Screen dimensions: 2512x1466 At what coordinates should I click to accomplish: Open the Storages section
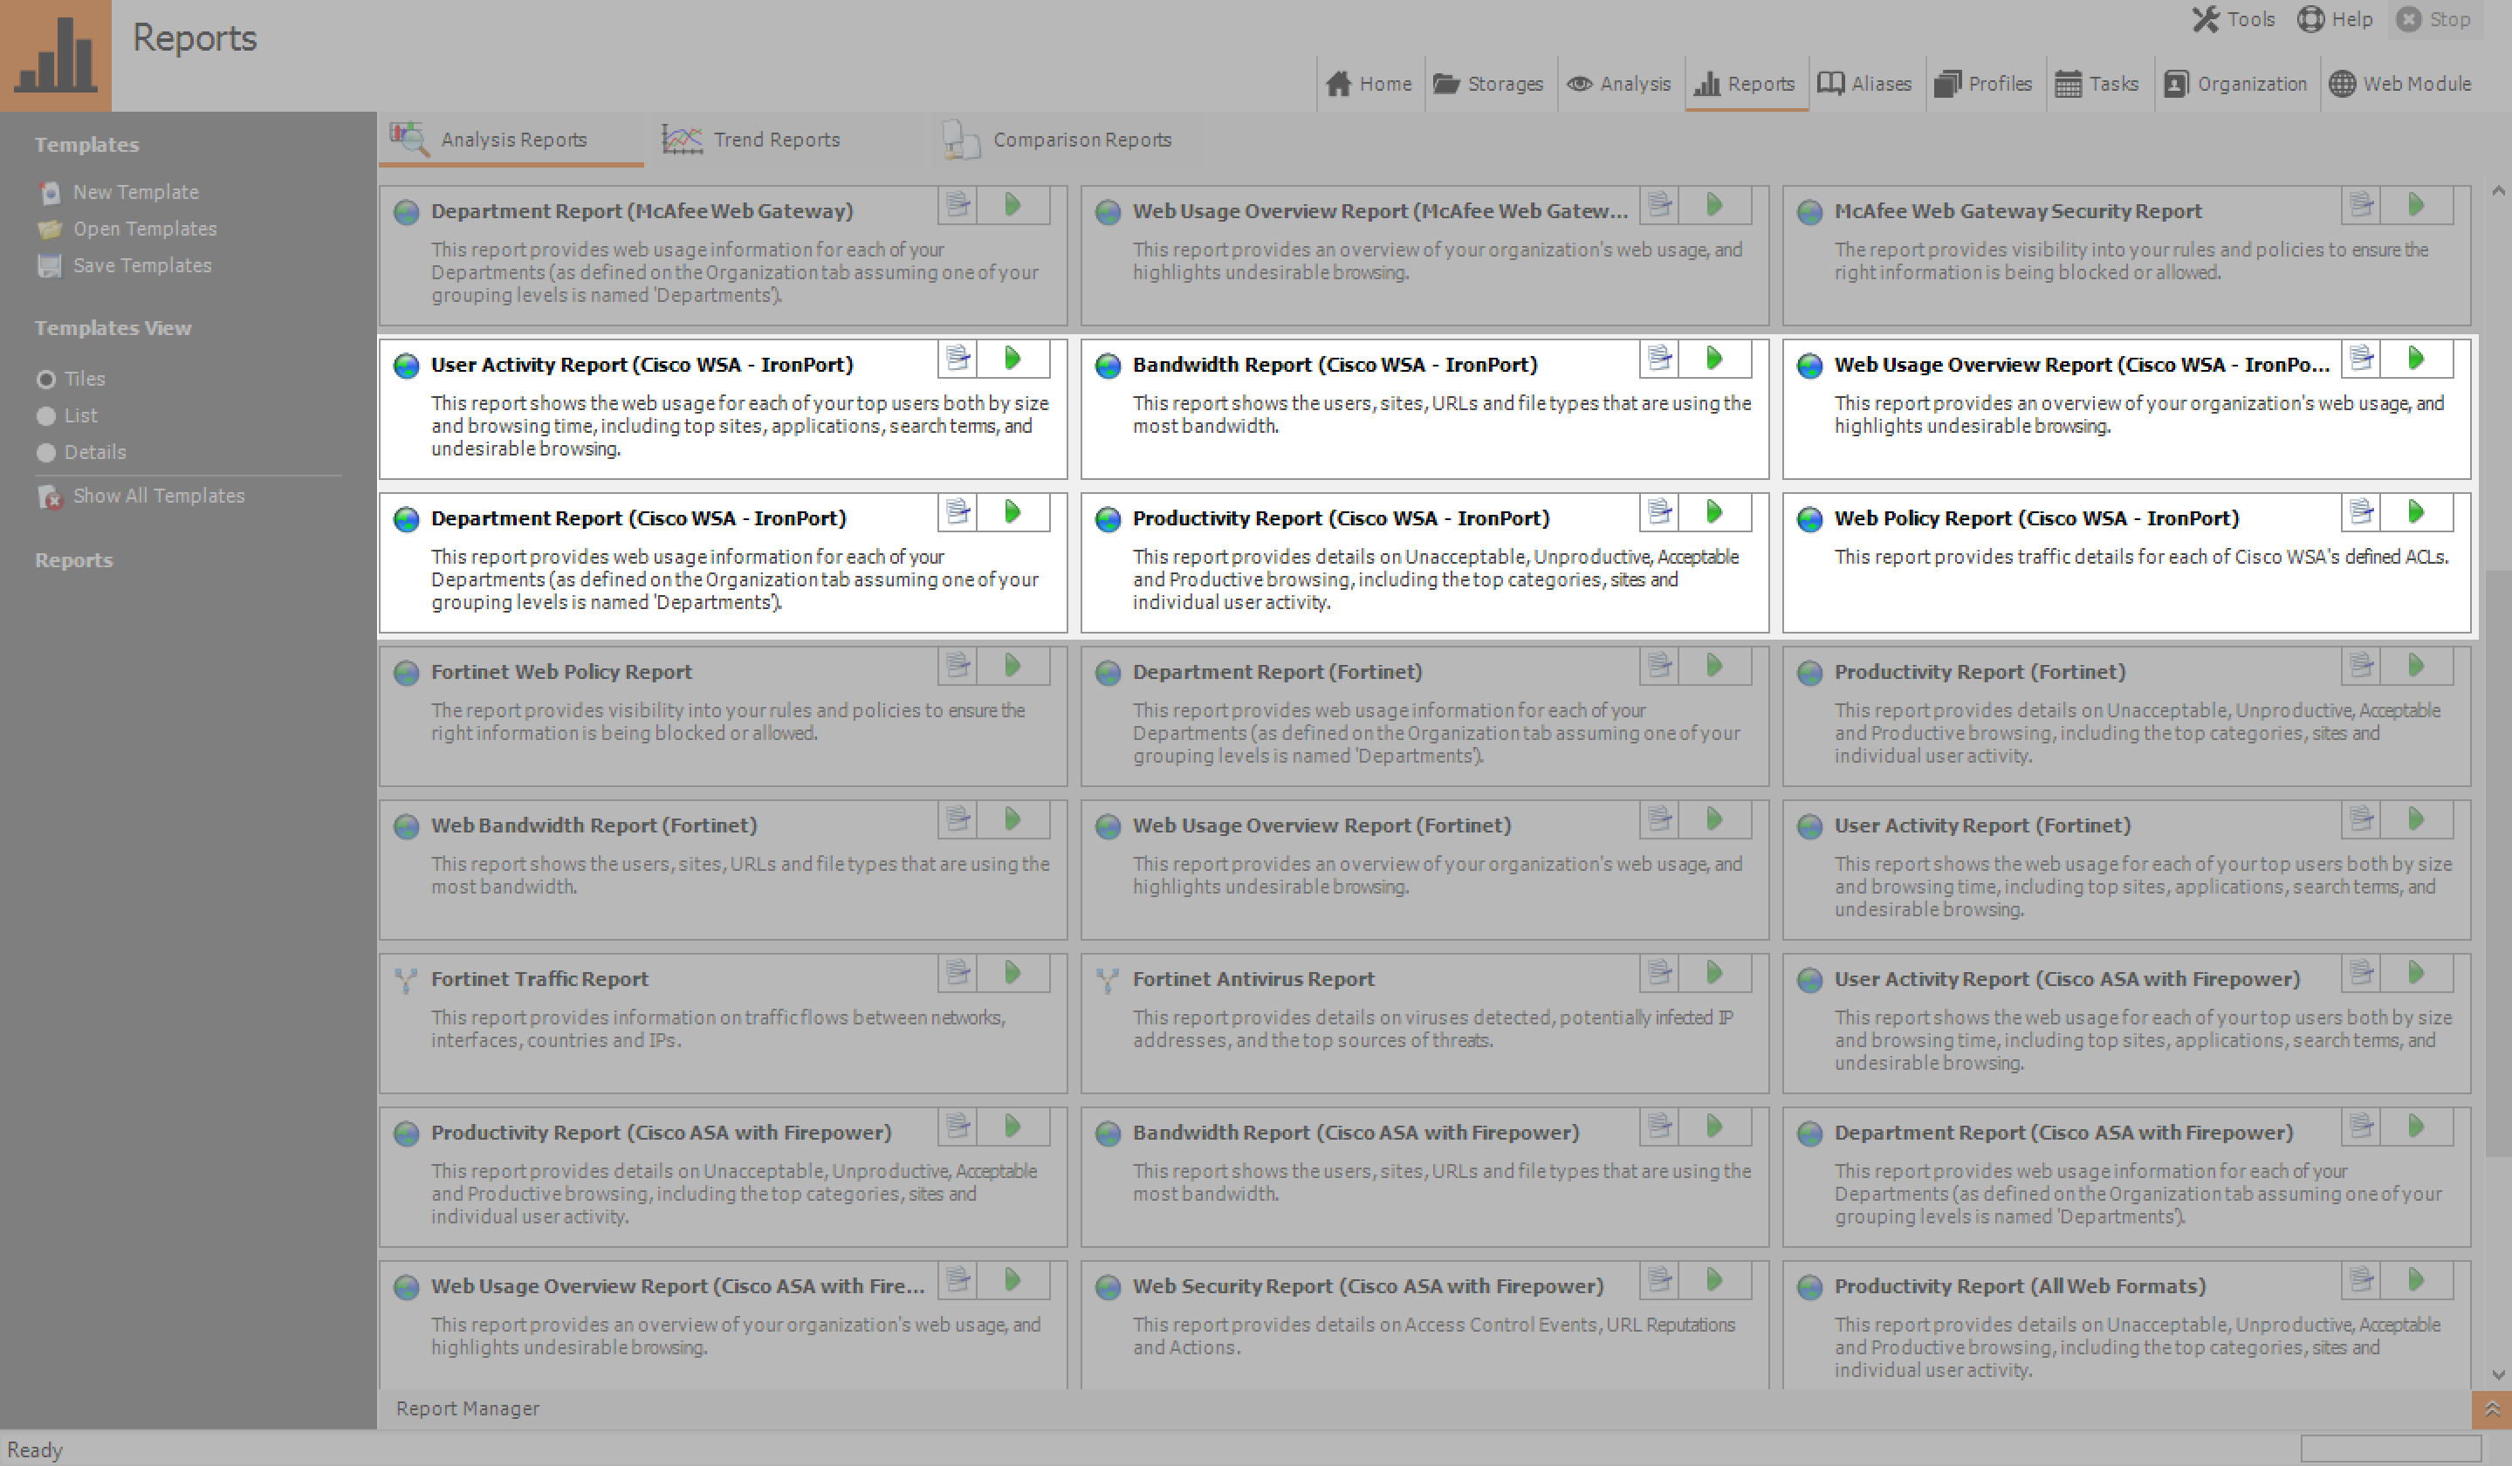click(x=1488, y=84)
